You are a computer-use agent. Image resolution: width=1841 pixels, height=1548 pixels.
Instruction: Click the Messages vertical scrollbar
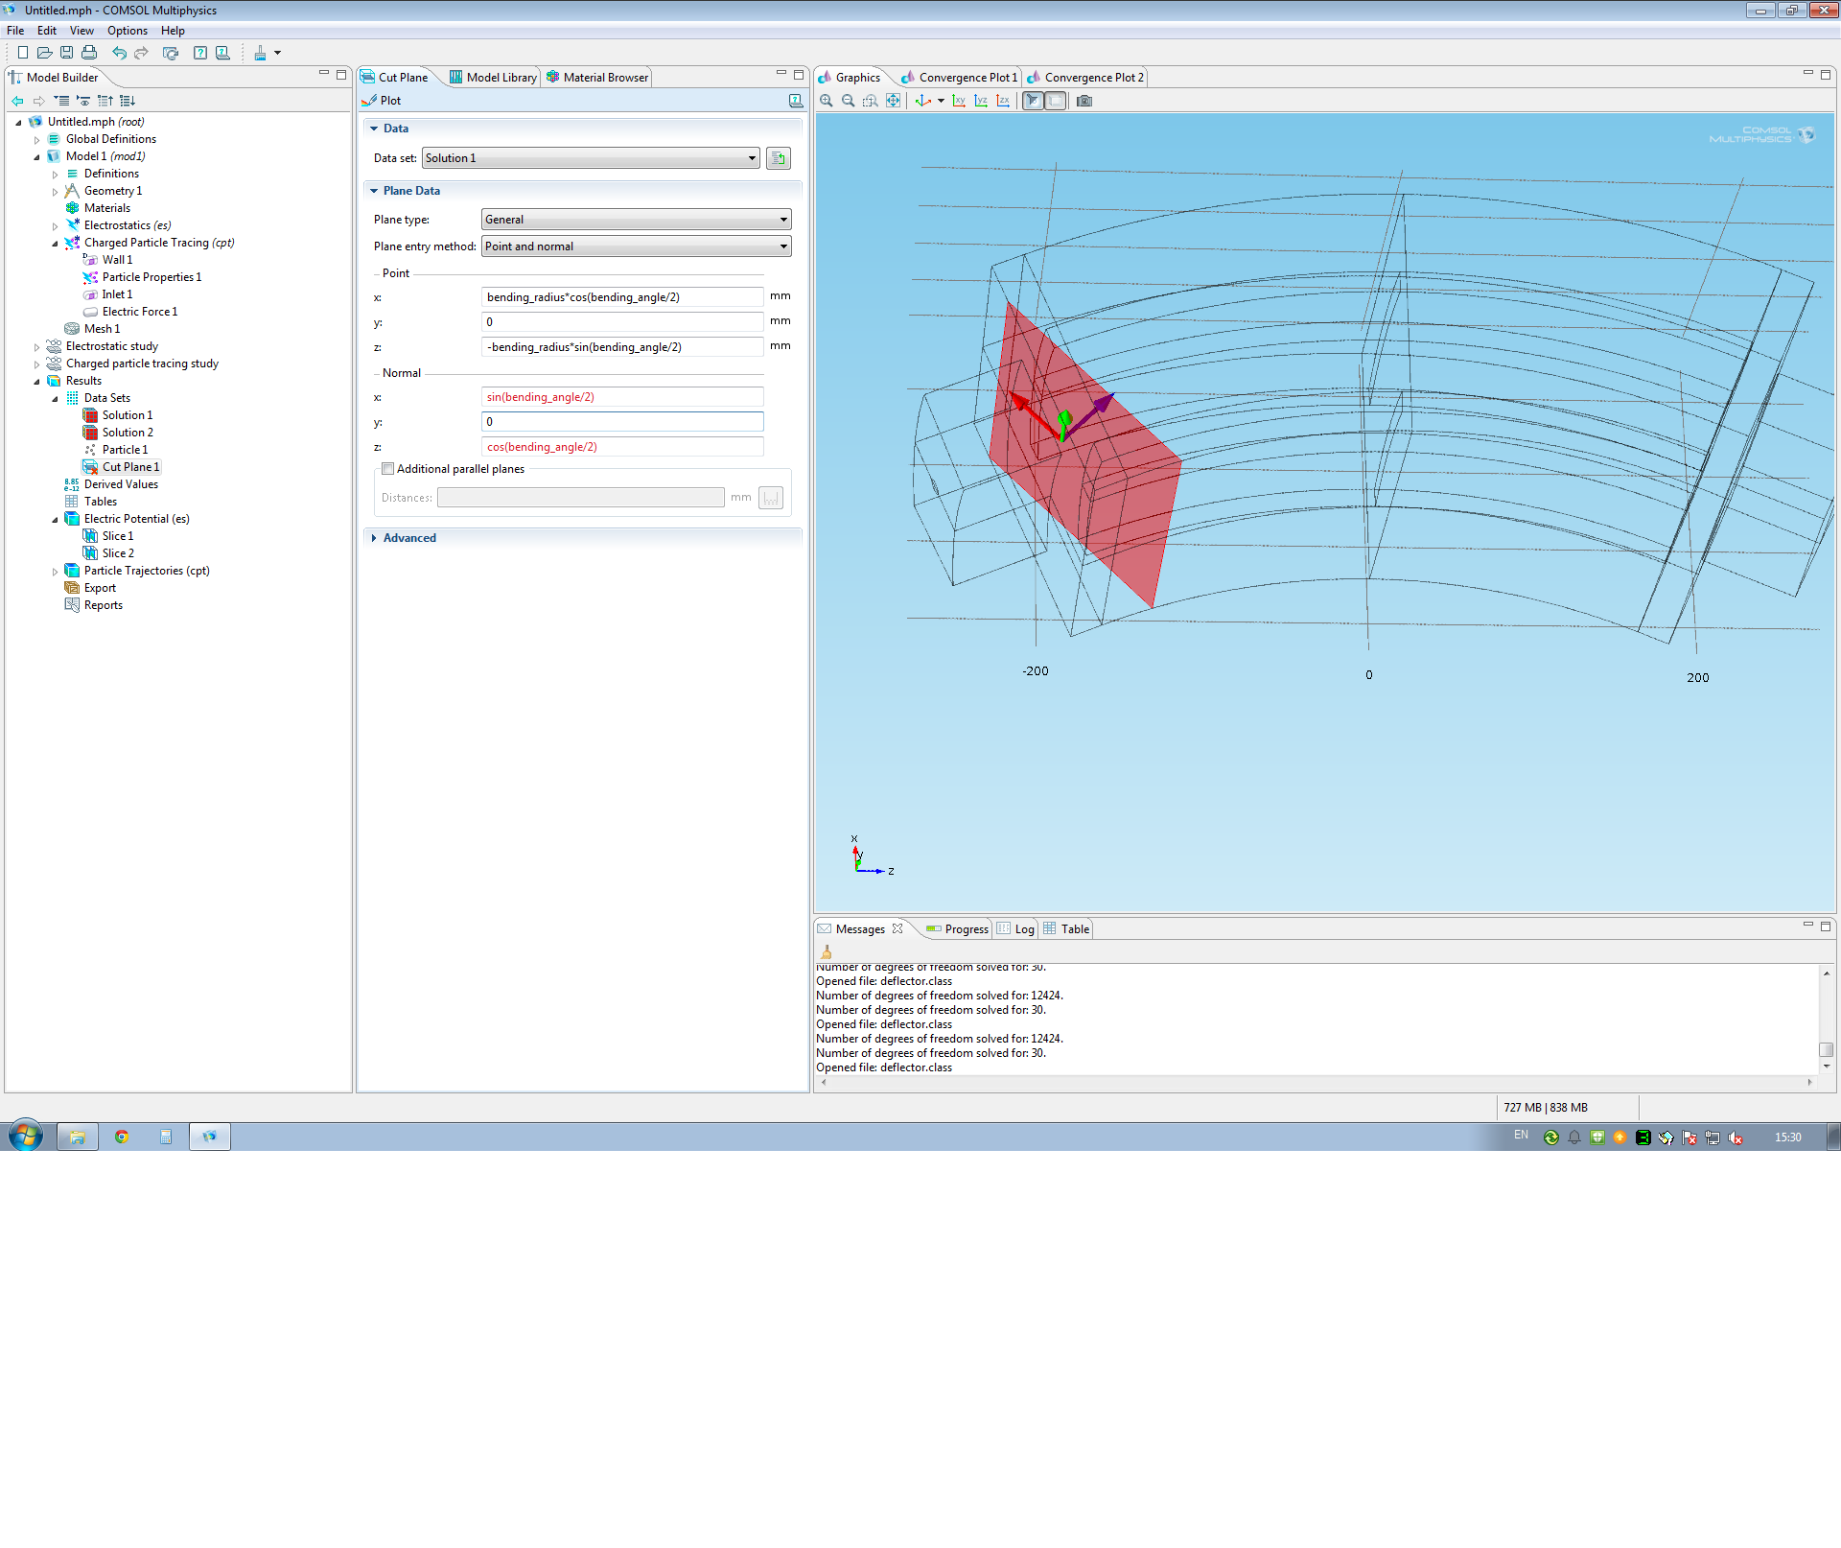[1827, 1020]
